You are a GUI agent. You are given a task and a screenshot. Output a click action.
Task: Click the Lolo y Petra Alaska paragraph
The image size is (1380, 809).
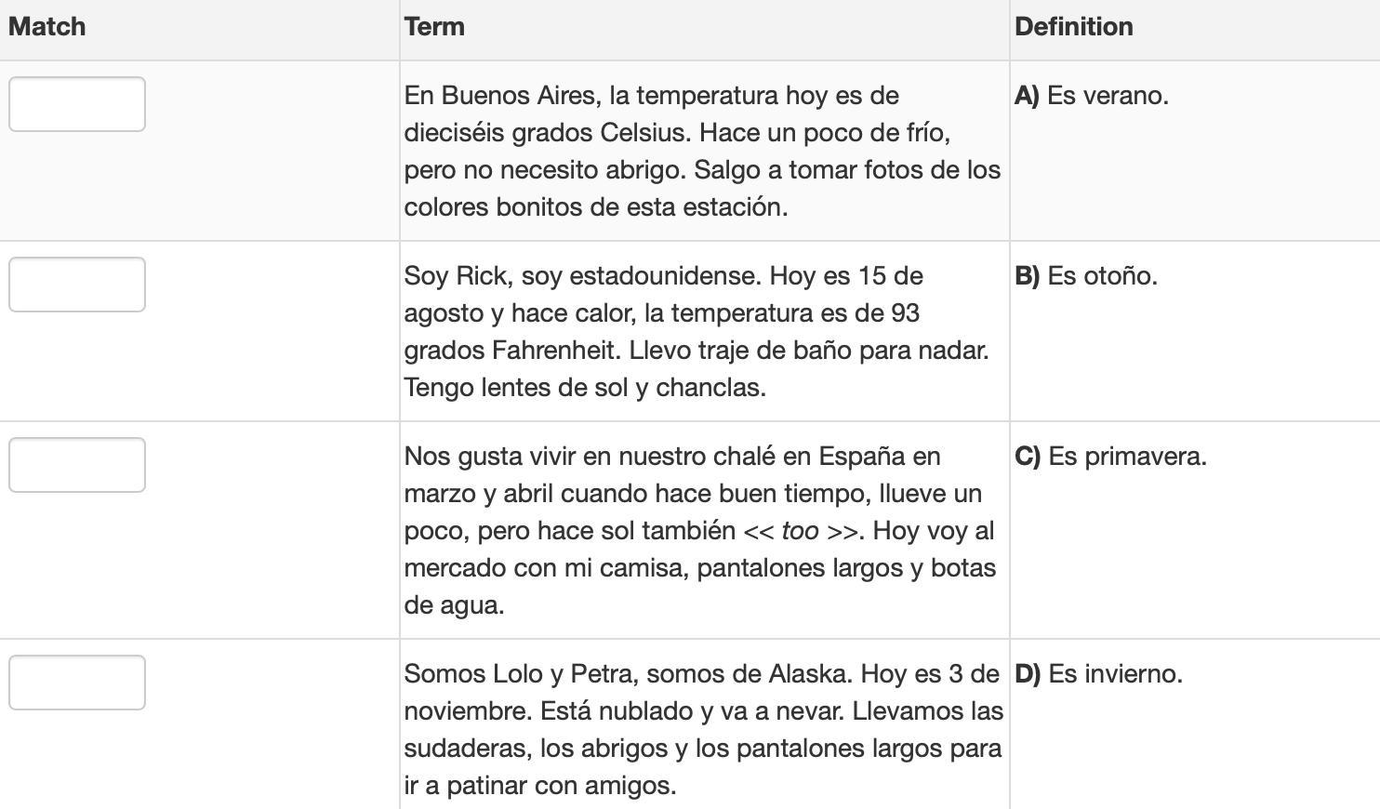click(x=703, y=729)
